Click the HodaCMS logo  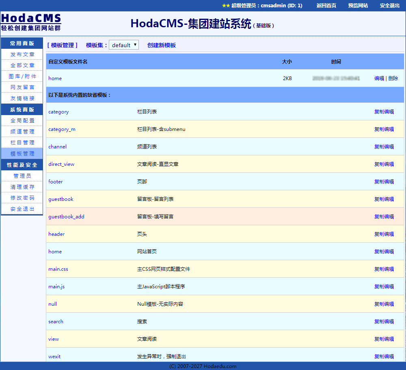31,22
